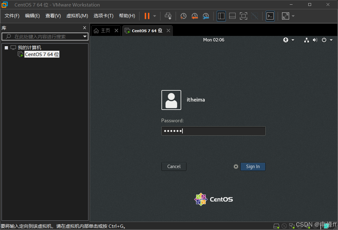Open the 帮助(H) menu

click(x=127, y=16)
